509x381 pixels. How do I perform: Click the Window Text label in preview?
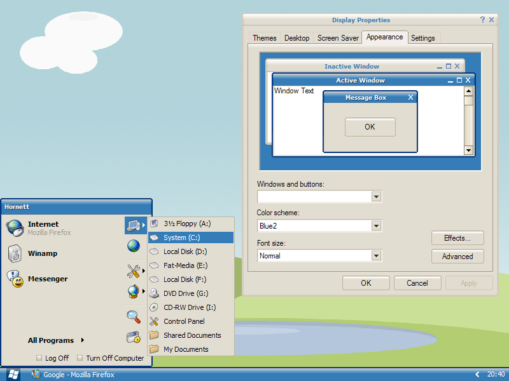[294, 91]
